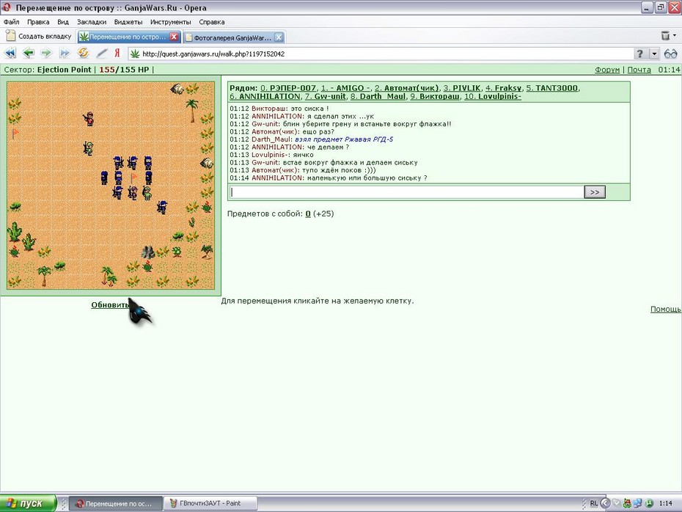This screenshot has width=682, height=512.
Task: Select the Перемещение по острову tab
Action: click(128, 37)
